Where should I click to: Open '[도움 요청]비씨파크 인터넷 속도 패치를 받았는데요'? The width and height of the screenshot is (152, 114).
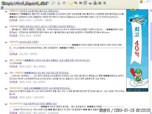click(x=47, y=88)
